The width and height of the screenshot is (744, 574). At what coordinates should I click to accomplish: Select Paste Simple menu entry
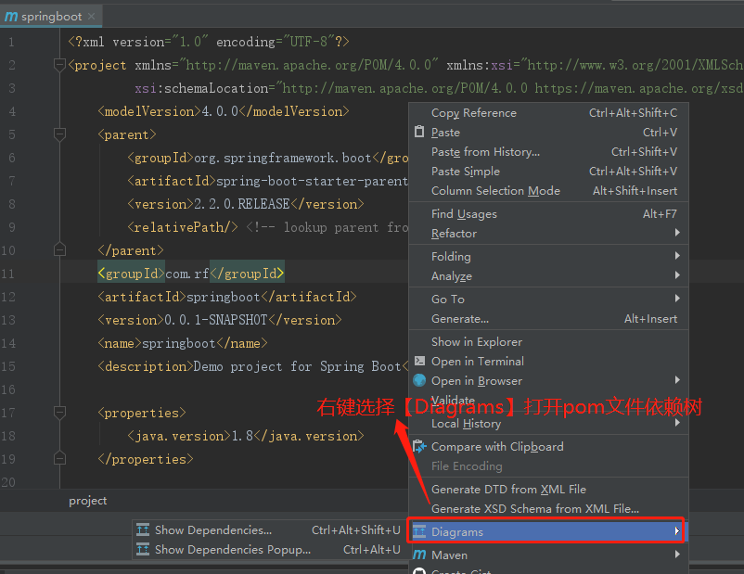548,172
